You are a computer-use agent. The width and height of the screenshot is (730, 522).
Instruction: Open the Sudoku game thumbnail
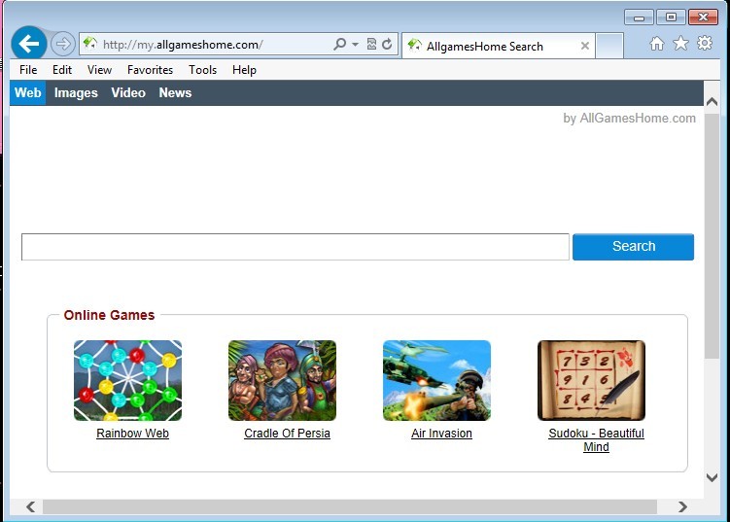pyautogui.click(x=591, y=380)
